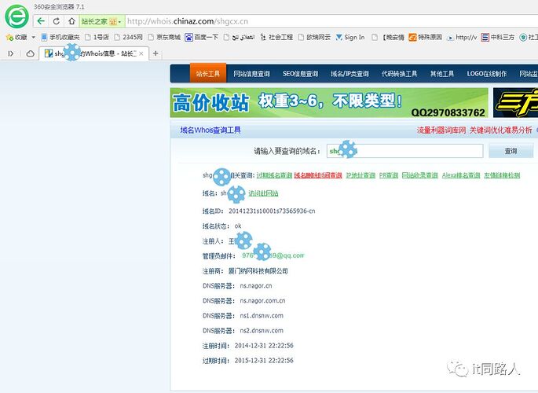The width and height of the screenshot is (538, 393).
Task: Select SEO信息查询 in the navigation menu
Action: (300, 74)
